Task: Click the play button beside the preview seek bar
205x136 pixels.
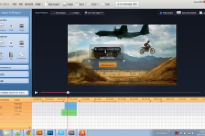Action: point(36,93)
